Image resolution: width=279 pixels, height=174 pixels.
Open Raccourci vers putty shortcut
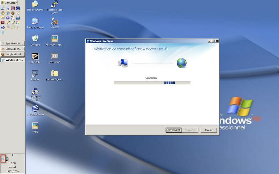(x=54, y=7)
